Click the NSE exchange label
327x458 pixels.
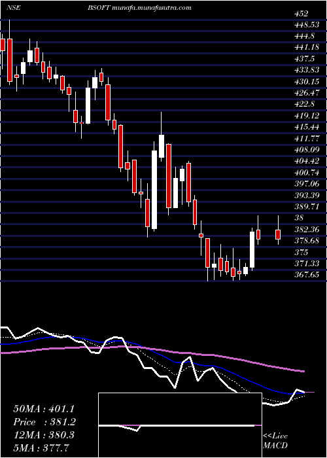(14, 8)
